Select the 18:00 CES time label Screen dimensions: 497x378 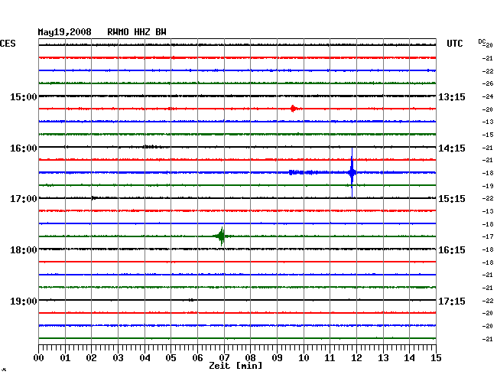(x=24, y=250)
